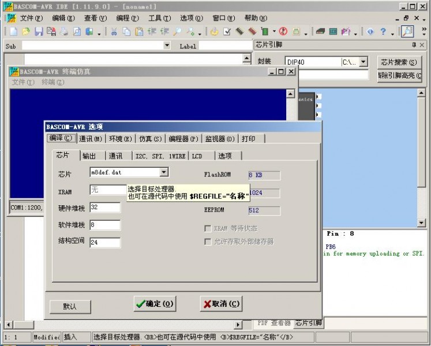Viewport: 431px width, 346px height.
Task: Click the New file toolbar icon
Action: [x=13, y=31]
